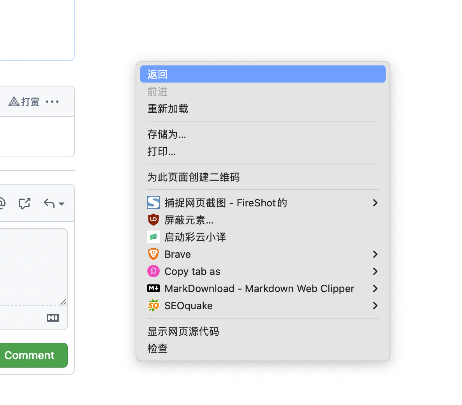Select 打印... menu entry
The height and width of the screenshot is (405, 462).
(263, 151)
